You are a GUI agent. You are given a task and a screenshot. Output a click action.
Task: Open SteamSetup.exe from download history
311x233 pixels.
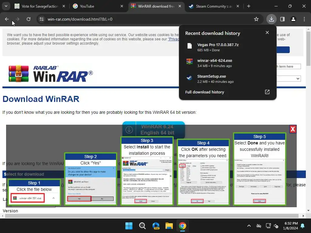pyautogui.click(x=228, y=79)
